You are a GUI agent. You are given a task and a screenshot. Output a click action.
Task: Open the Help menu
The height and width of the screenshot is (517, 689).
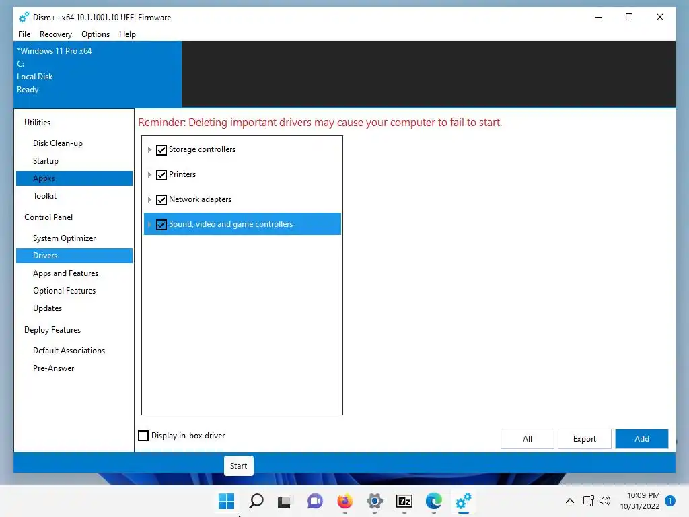(127, 34)
